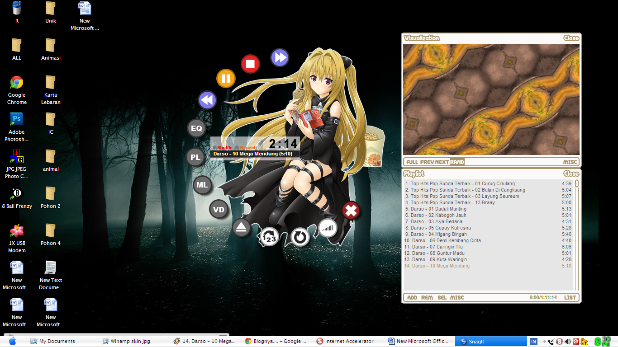The image size is (618, 347).
Task: Open the MISC menu in the Visualization window
Action: pyautogui.click(x=570, y=161)
